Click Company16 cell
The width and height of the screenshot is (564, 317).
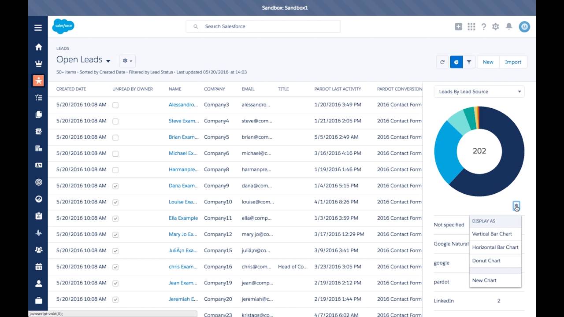[218, 266]
